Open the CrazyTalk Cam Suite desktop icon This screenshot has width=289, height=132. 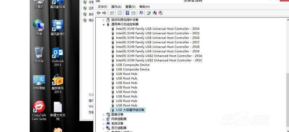click(39, 111)
